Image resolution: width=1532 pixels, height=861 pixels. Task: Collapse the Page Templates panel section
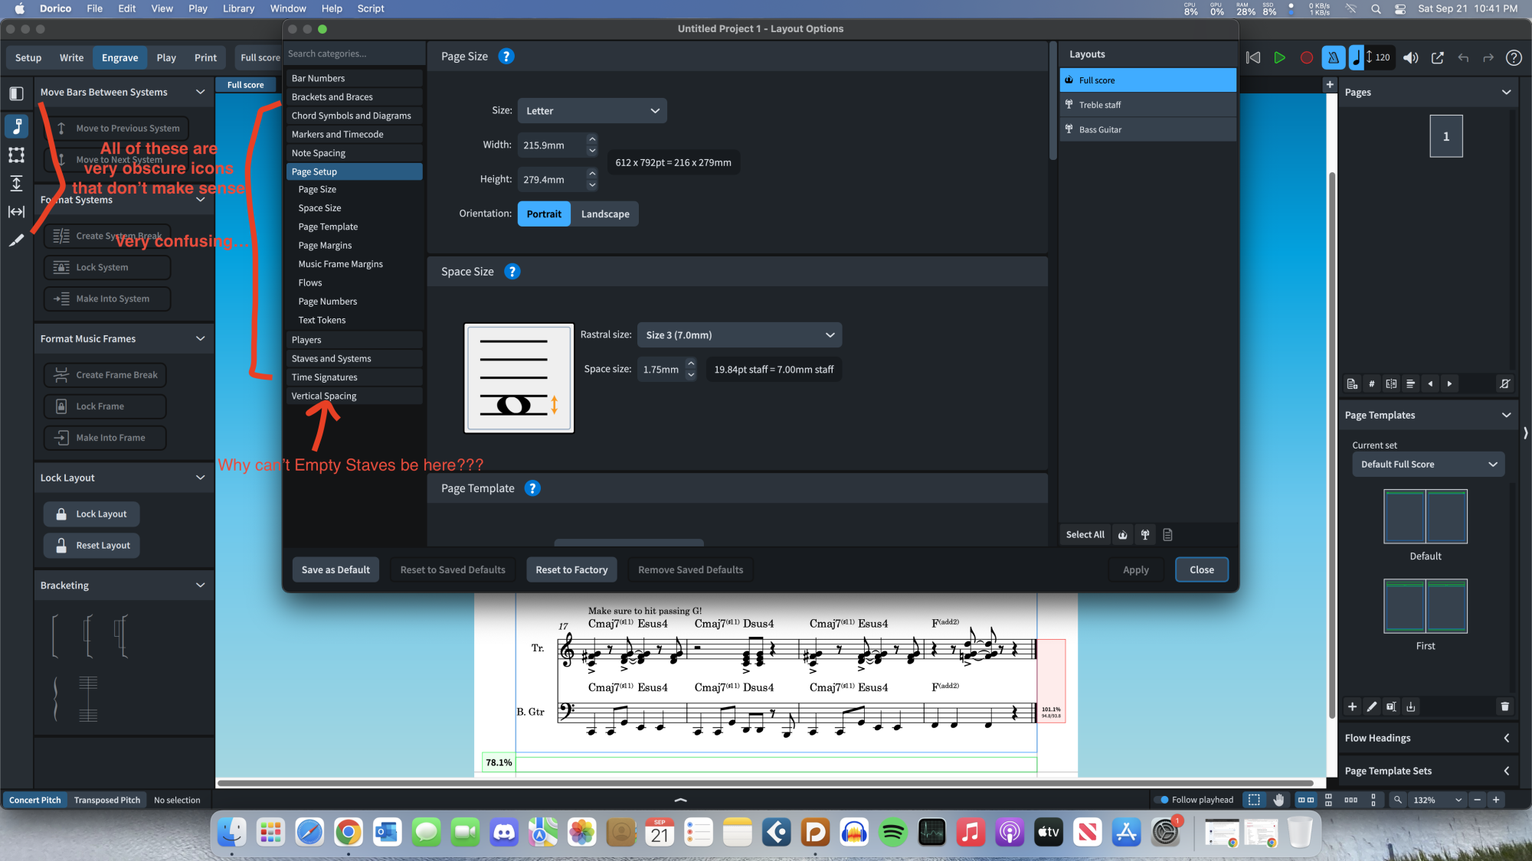click(x=1506, y=415)
